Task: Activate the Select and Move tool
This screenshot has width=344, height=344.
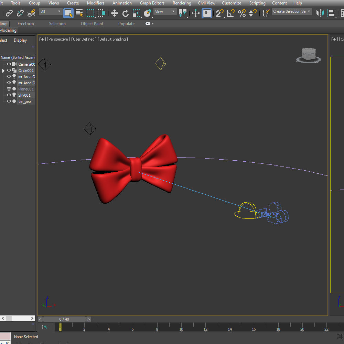Action: (114, 13)
